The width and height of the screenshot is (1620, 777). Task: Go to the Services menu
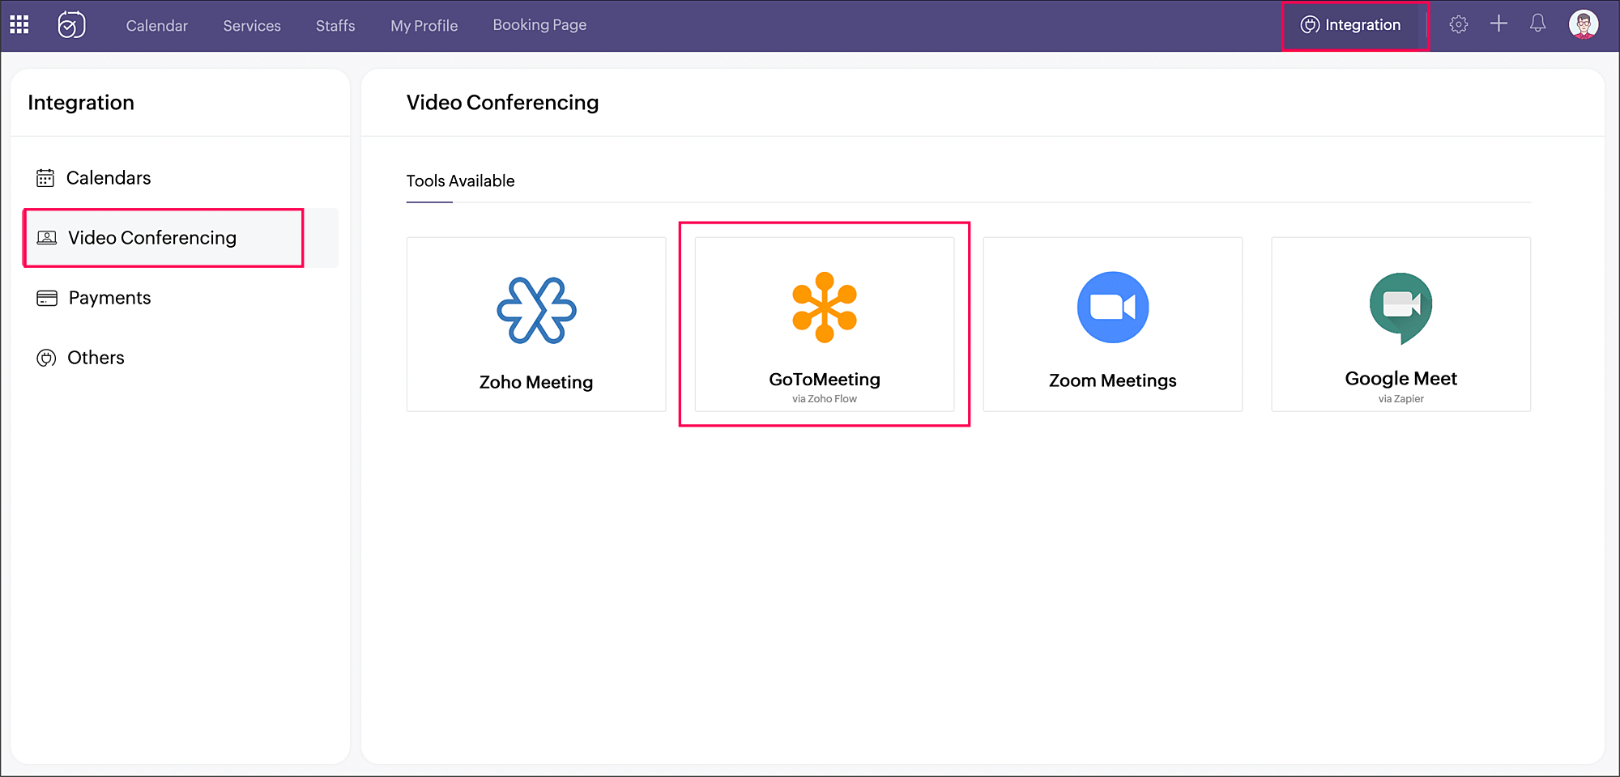click(x=252, y=26)
